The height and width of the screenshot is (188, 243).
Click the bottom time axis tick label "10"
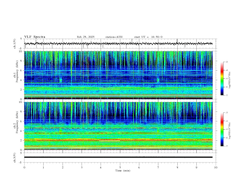pos(216,167)
